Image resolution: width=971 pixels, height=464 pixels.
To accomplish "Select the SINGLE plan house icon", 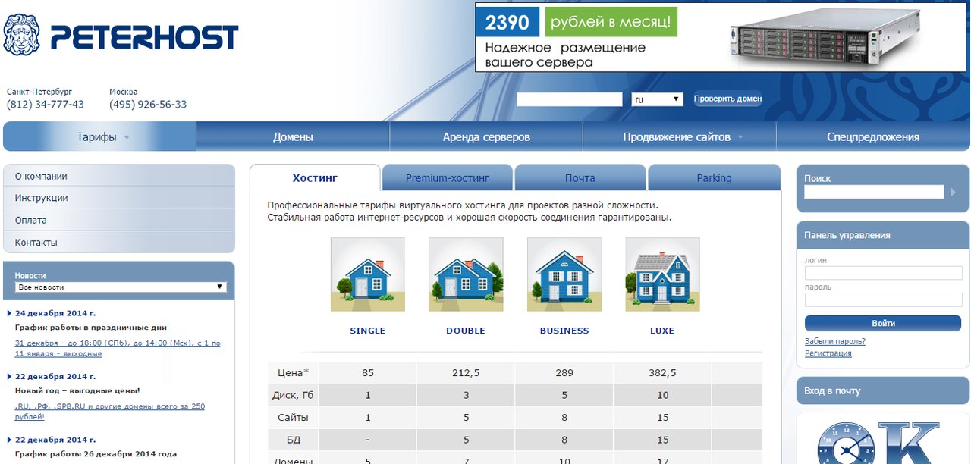I will 367,274.
